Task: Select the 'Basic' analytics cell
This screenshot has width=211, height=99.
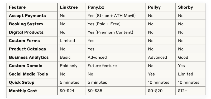Action: [65, 57]
